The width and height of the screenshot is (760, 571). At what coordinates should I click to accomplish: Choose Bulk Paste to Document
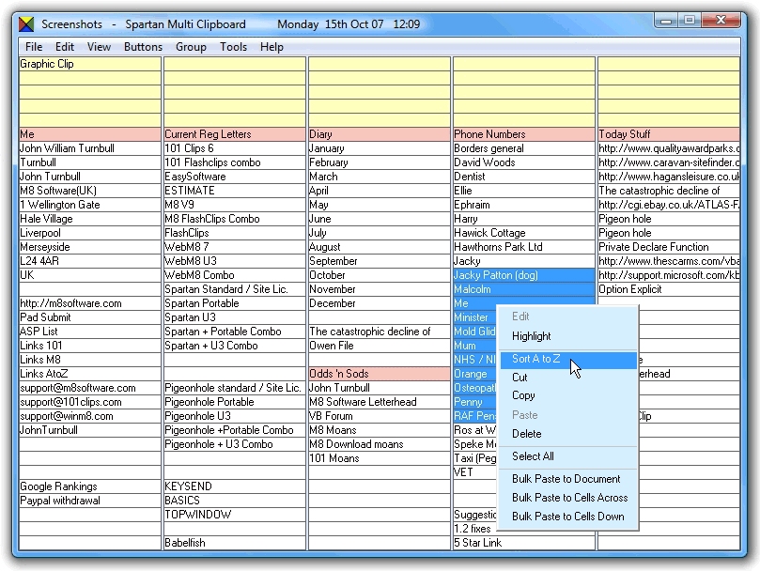click(x=568, y=479)
